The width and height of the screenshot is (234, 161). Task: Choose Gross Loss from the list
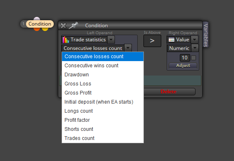click(103, 84)
